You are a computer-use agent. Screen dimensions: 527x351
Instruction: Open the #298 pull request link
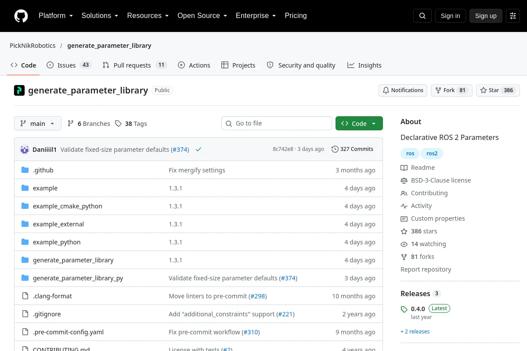(257, 296)
